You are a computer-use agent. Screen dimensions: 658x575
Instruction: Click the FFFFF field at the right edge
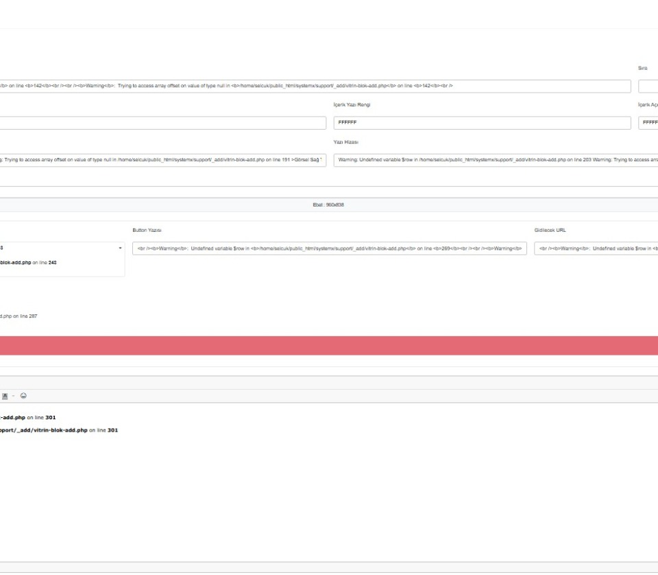coord(648,123)
